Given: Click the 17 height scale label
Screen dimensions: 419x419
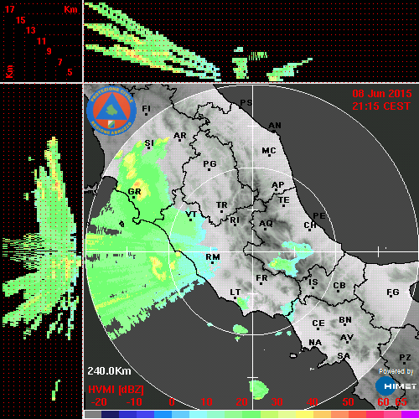Looking at the screenshot, I should pyautogui.click(x=9, y=9).
